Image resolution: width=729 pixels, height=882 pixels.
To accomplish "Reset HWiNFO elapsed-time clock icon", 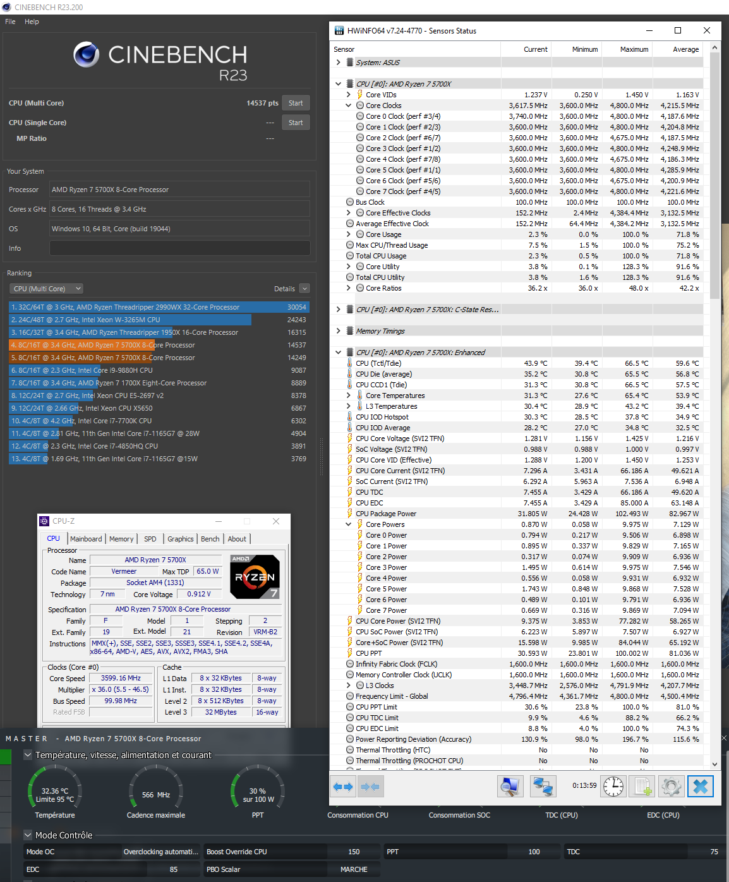I will click(x=613, y=787).
